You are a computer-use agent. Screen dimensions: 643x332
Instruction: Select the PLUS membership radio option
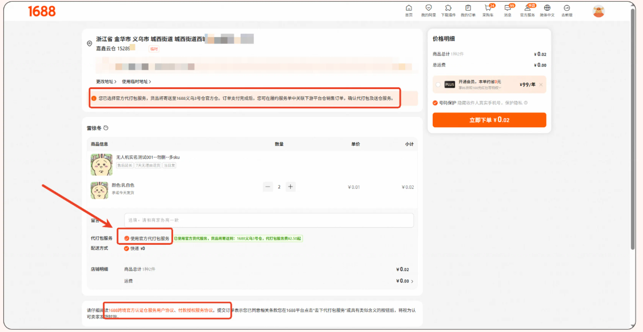pos(438,84)
